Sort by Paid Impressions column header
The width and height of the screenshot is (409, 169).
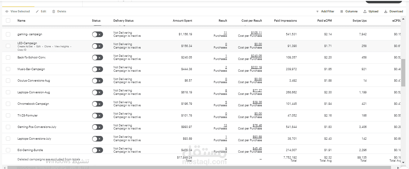(x=285, y=21)
